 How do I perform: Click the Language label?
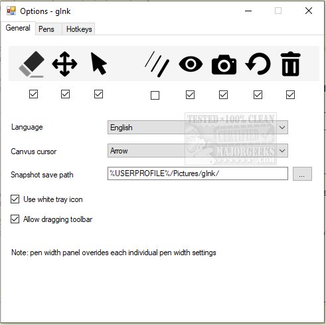coord(27,127)
